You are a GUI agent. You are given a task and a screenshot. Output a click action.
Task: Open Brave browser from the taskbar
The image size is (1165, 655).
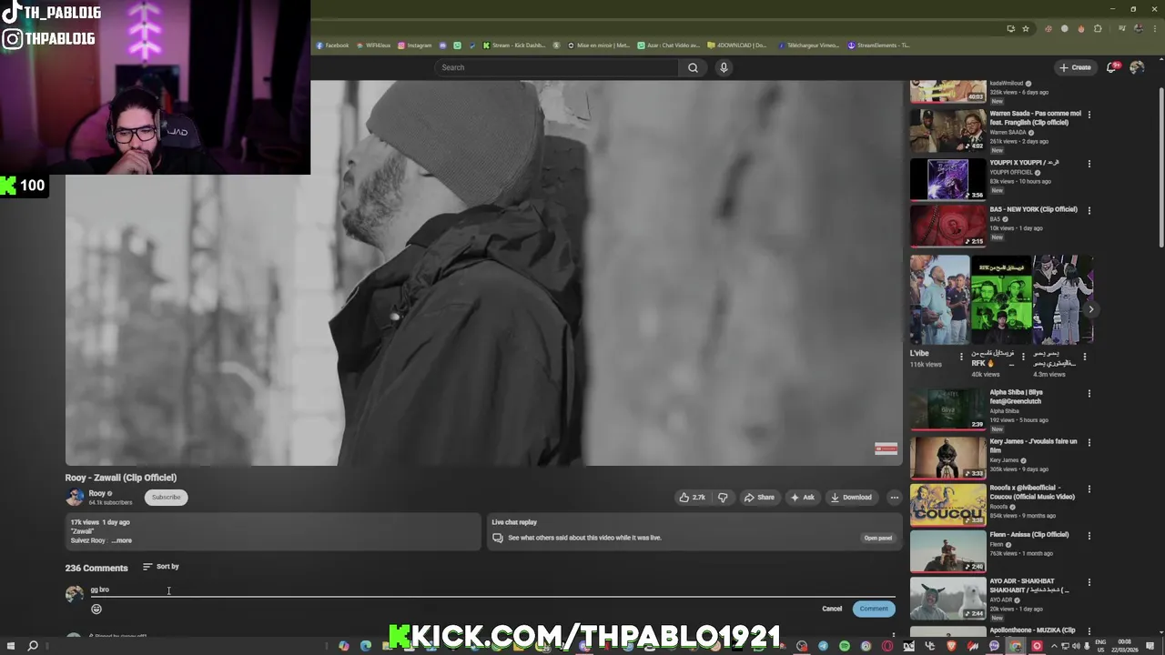pos(951,646)
